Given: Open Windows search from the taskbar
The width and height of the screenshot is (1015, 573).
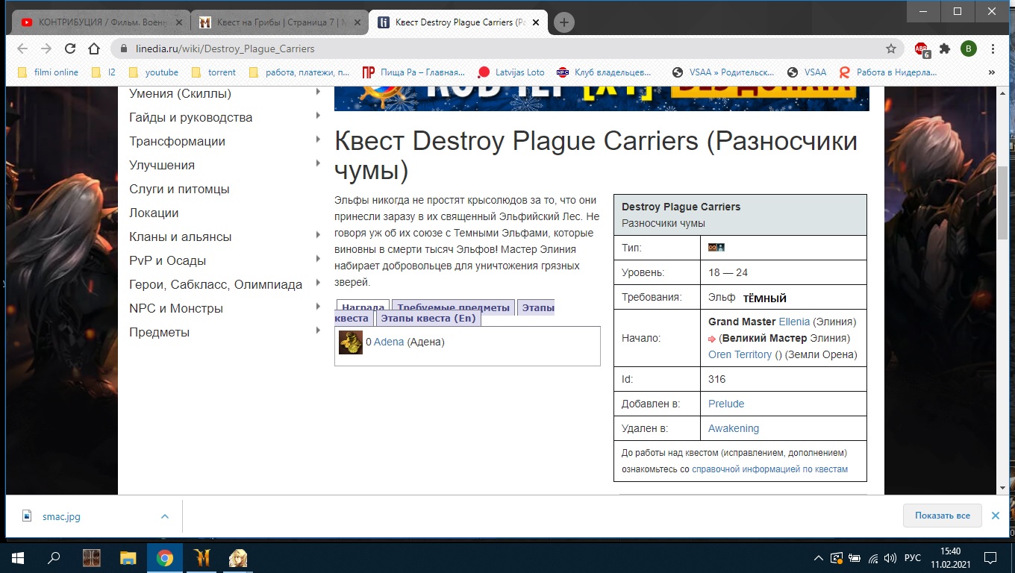Looking at the screenshot, I should pos(54,557).
